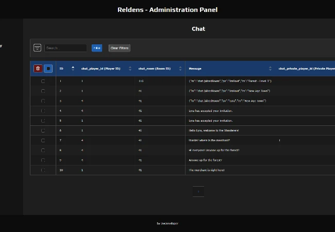
Task: Click the chat_private_player_id column header
Action: coord(307,69)
